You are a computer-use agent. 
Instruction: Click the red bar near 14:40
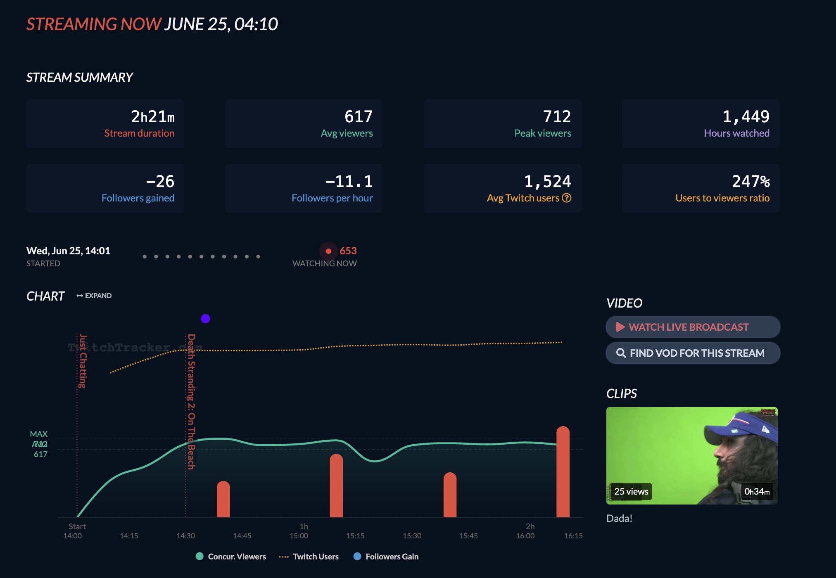click(223, 499)
